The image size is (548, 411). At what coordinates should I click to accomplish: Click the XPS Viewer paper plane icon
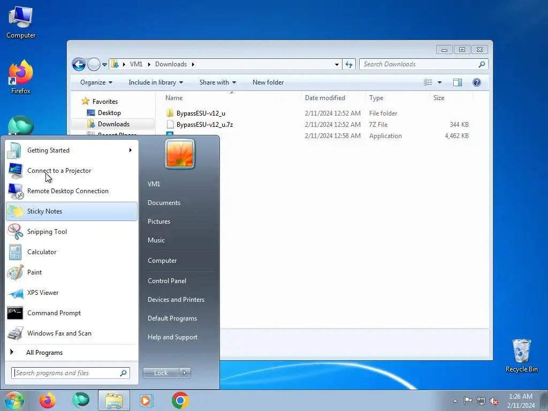pyautogui.click(x=15, y=293)
